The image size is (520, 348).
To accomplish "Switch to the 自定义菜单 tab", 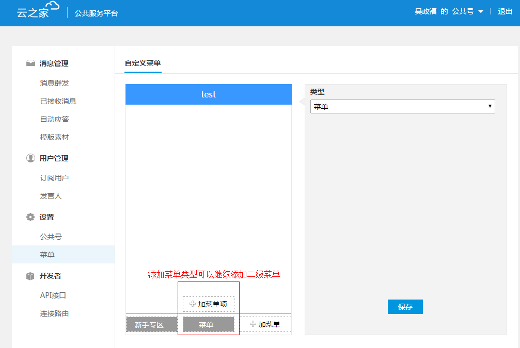I will click(x=143, y=63).
